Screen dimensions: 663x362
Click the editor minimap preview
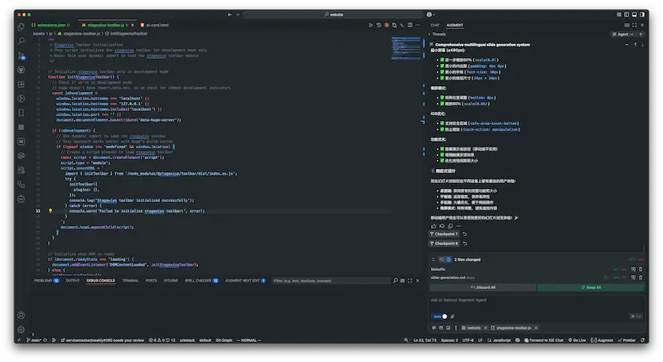pos(406,48)
